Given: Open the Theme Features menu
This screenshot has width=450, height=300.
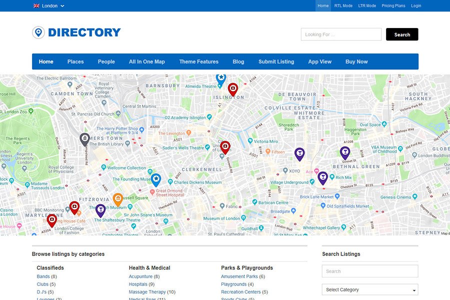Looking at the screenshot, I should pos(198,61).
